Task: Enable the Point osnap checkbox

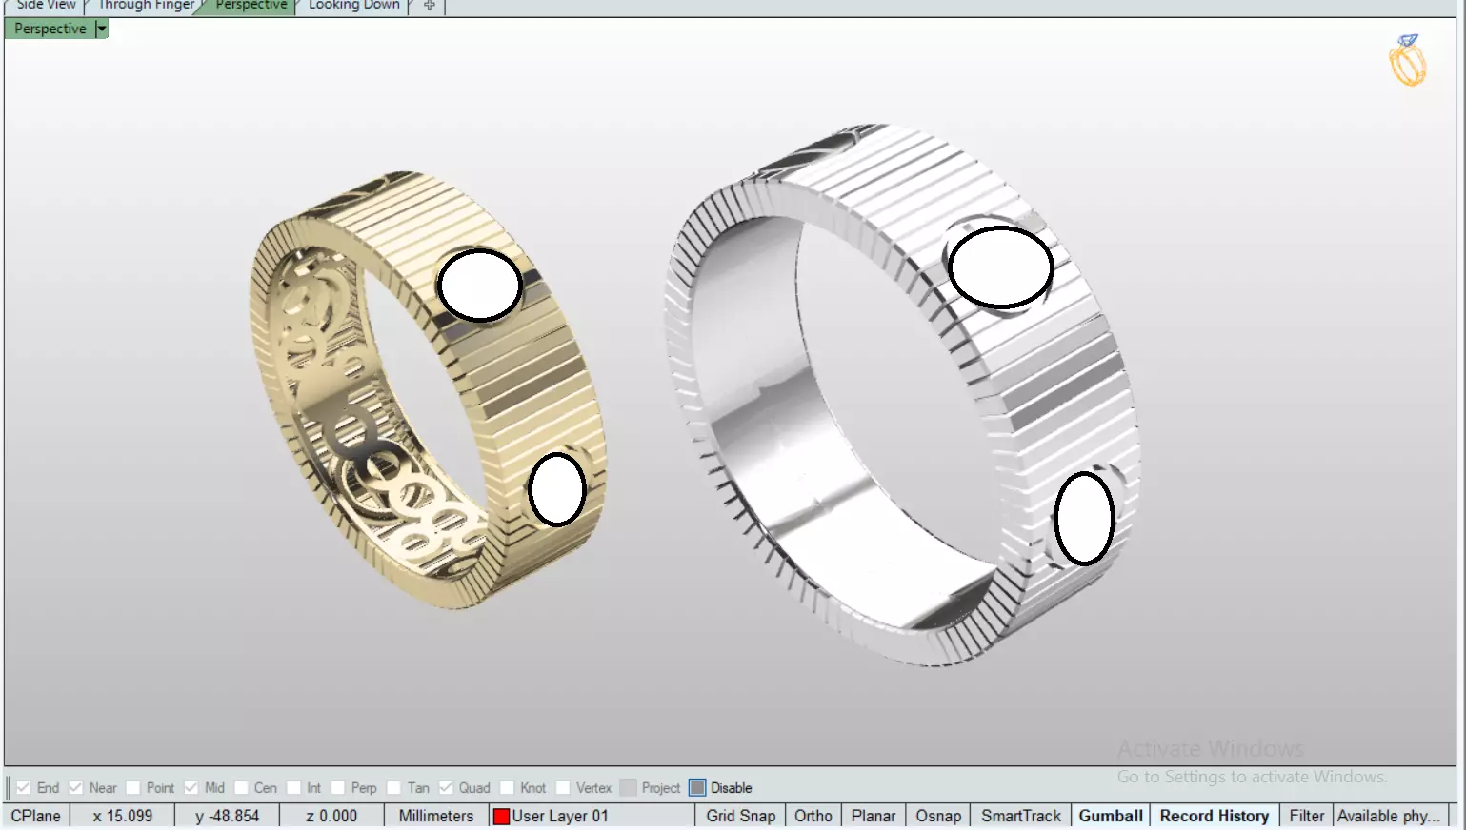Action: pos(133,788)
